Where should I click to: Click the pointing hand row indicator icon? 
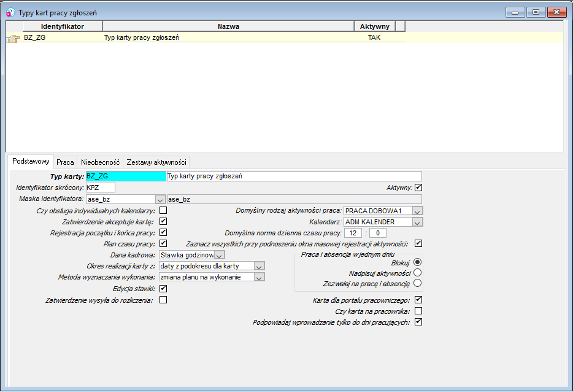coord(14,38)
